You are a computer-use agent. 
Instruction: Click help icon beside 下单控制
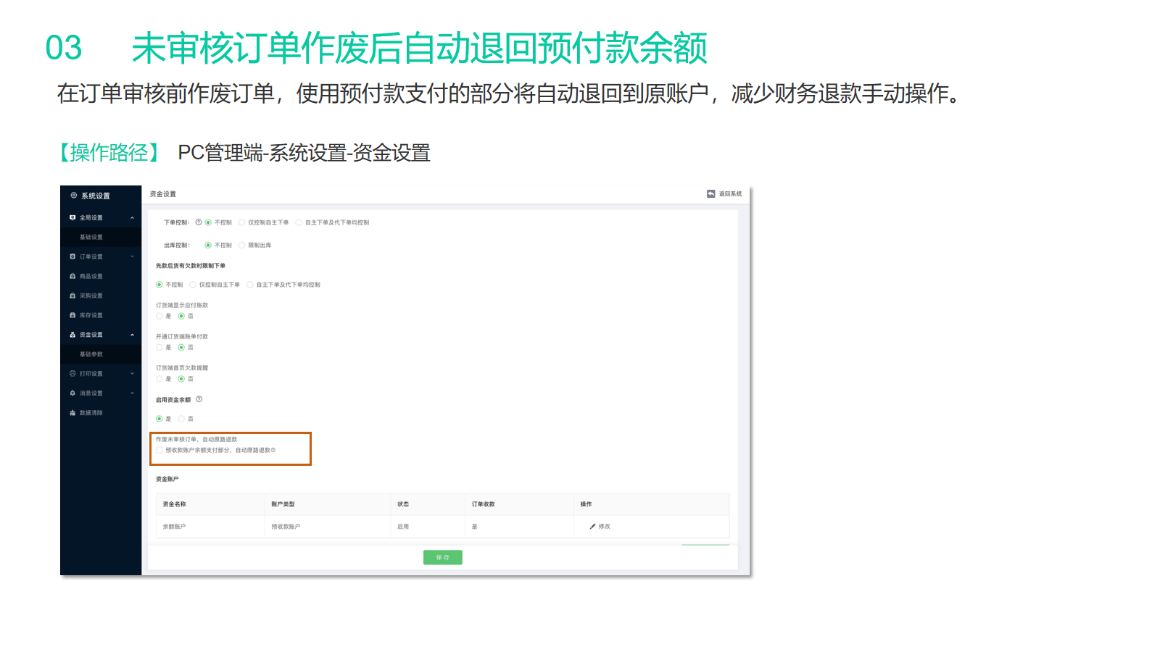(x=199, y=222)
